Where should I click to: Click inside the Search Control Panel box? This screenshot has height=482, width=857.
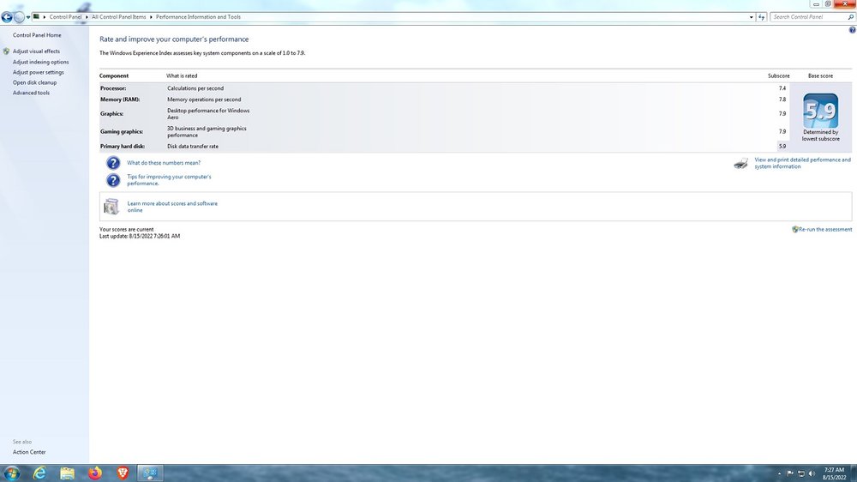click(806, 17)
